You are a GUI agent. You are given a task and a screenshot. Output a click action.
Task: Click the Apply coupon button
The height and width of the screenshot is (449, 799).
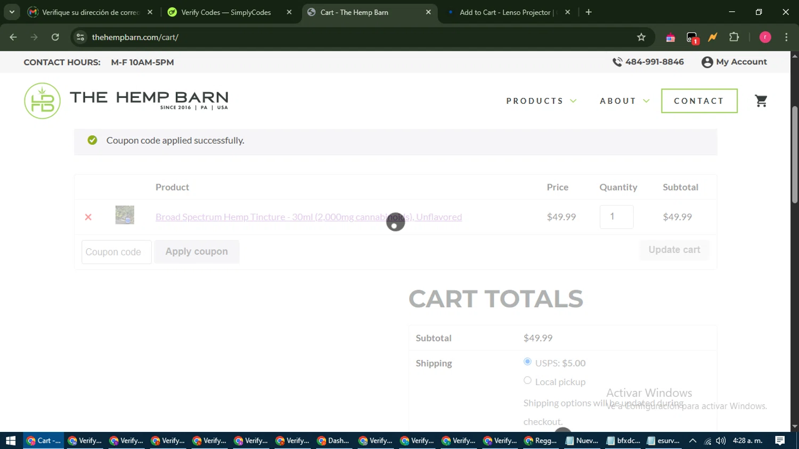tap(197, 251)
